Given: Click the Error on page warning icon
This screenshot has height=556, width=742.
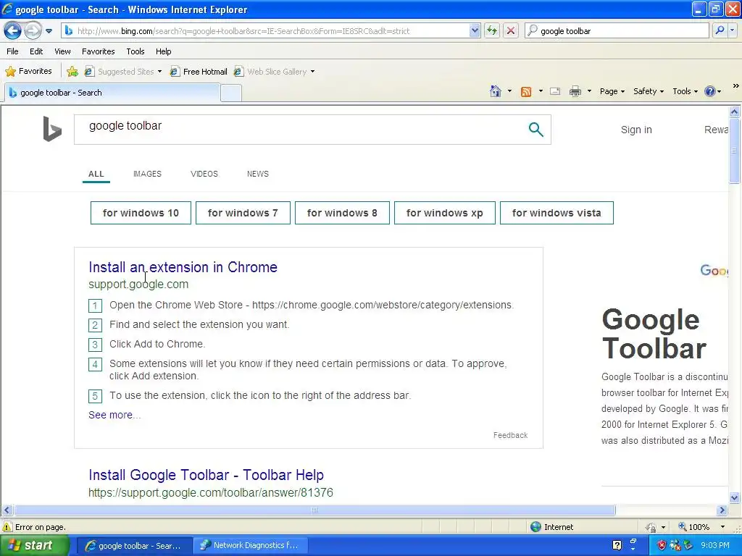Looking at the screenshot, I should coord(7,527).
